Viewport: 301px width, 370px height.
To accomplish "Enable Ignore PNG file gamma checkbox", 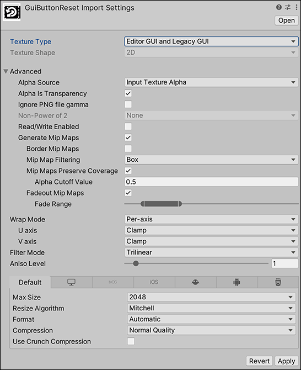I will 128,104.
